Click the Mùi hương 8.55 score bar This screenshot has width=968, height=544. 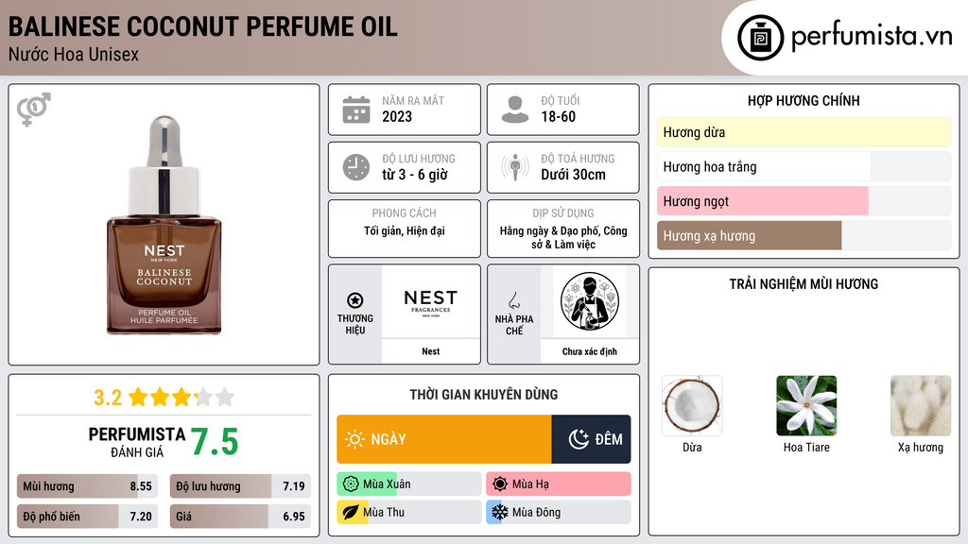tap(87, 486)
